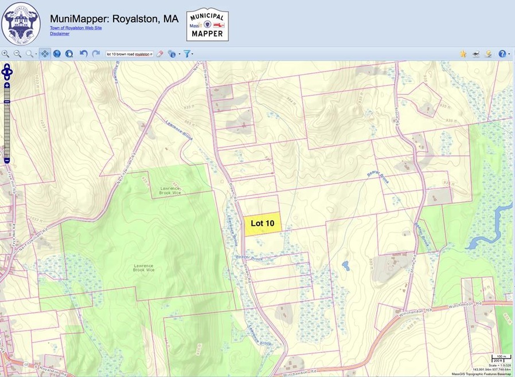The height and width of the screenshot is (377, 515).
Task: Click the zoom level slider bar
Action: click(x=7, y=123)
